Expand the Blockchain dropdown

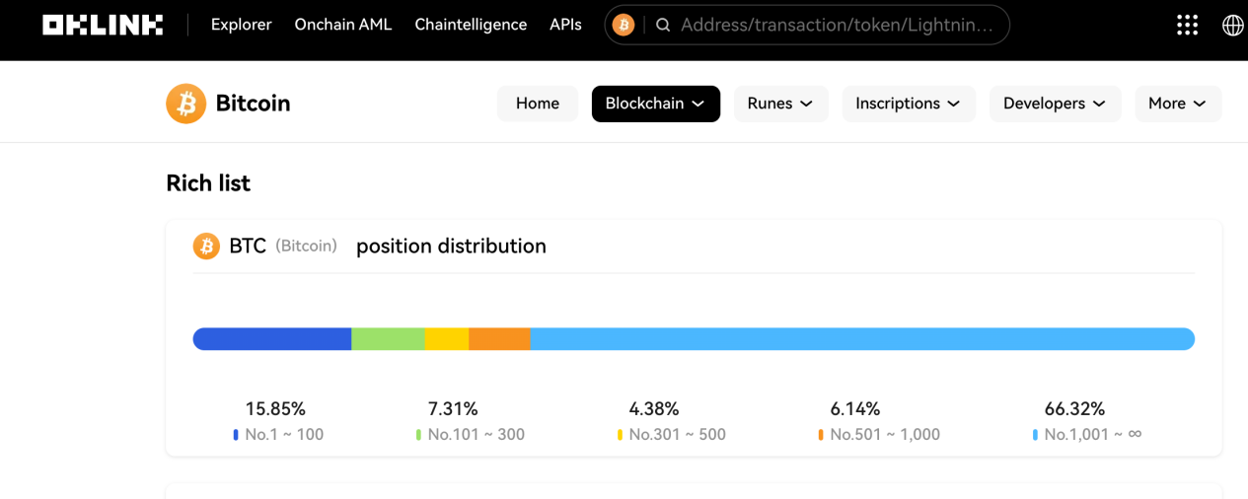[655, 104]
